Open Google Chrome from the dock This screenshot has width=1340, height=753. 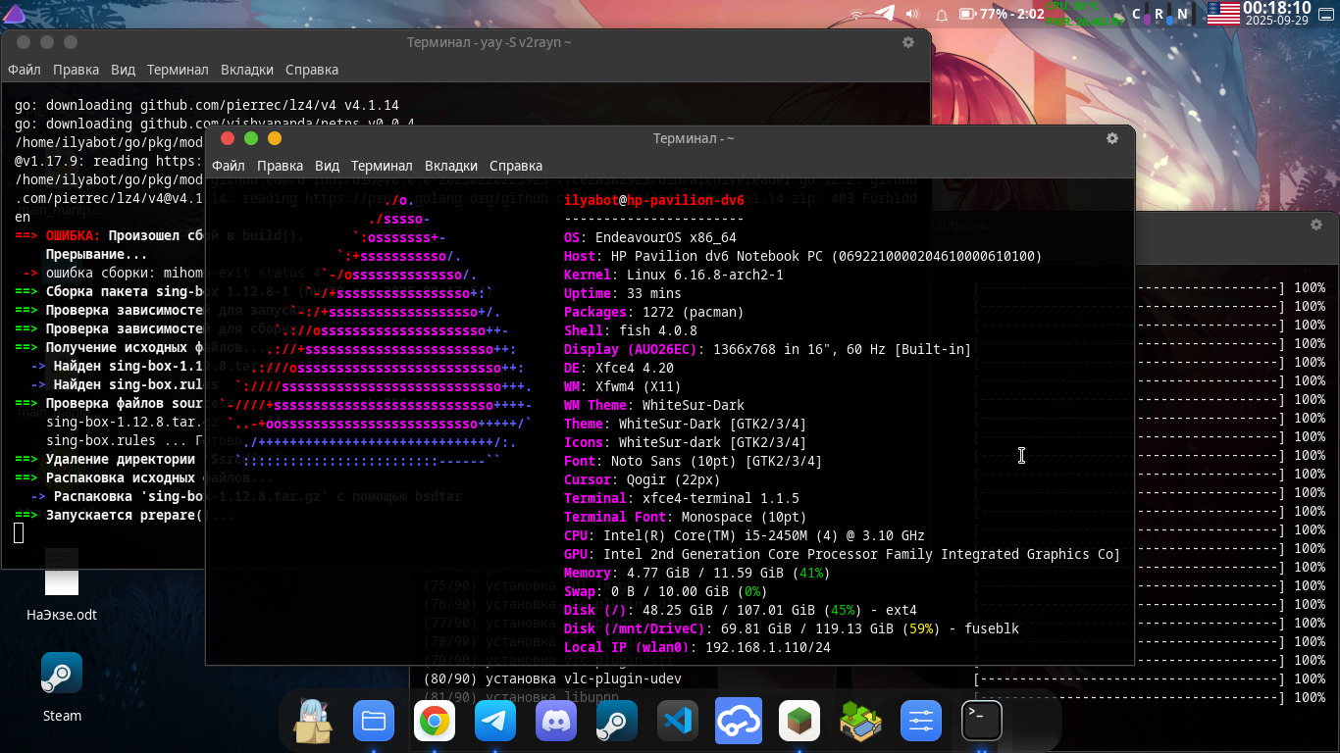434,723
